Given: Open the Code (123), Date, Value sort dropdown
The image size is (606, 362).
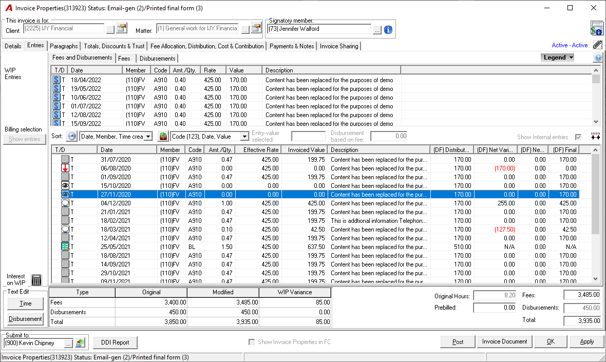Looking at the screenshot, I should (244, 137).
